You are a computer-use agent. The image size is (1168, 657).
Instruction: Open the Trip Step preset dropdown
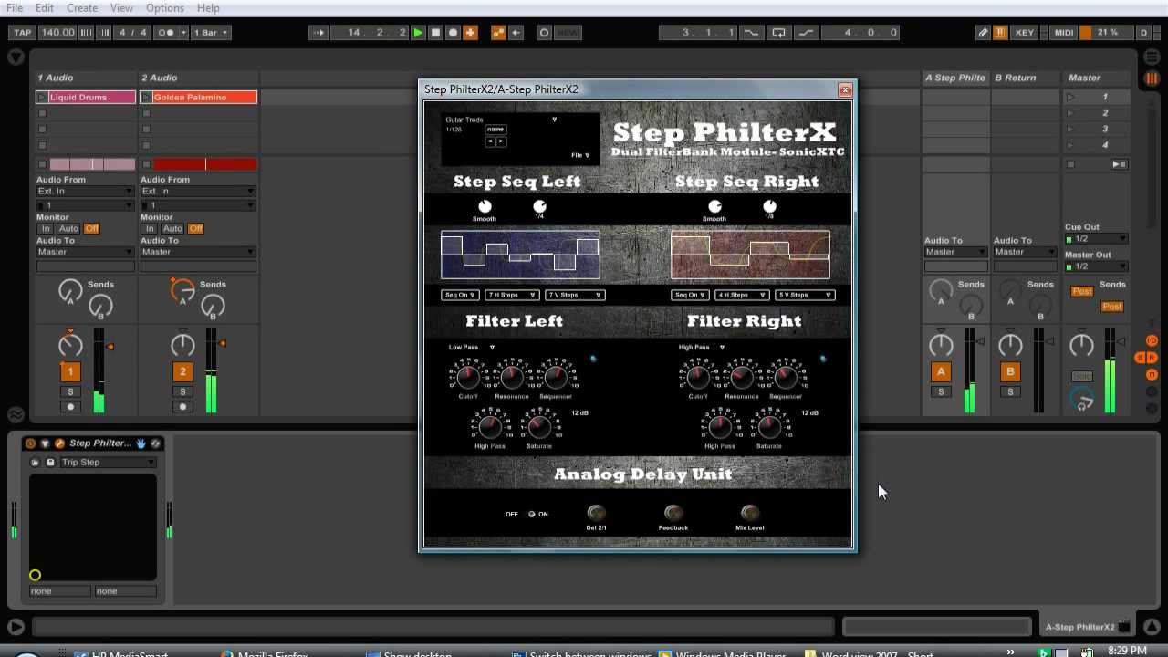coord(107,463)
